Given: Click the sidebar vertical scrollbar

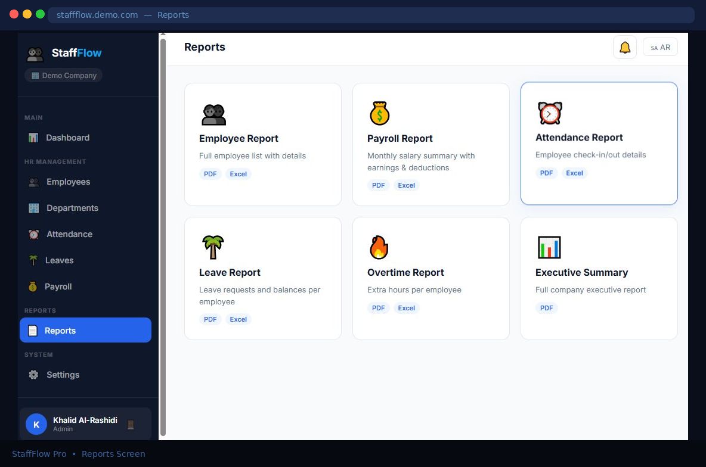Looking at the screenshot, I should pyautogui.click(x=163, y=236).
